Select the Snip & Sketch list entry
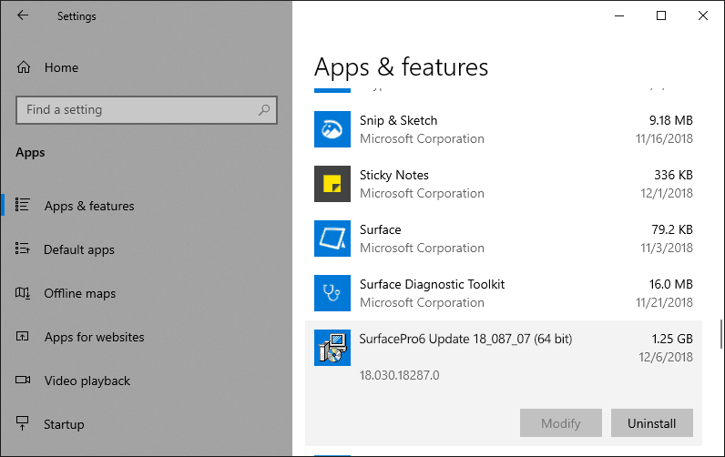725x457 pixels. (504, 129)
